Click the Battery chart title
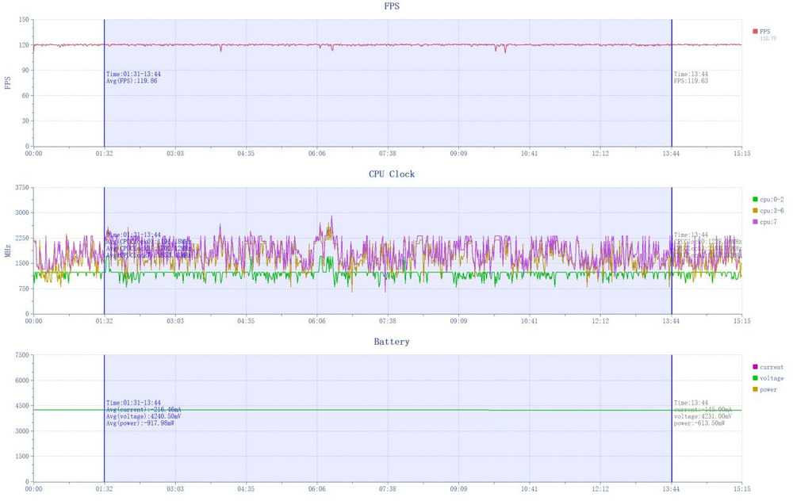 [392, 342]
